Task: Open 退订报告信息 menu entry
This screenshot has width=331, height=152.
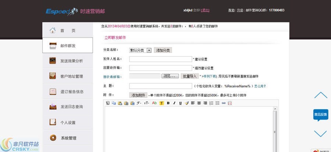Action: coord(68,92)
